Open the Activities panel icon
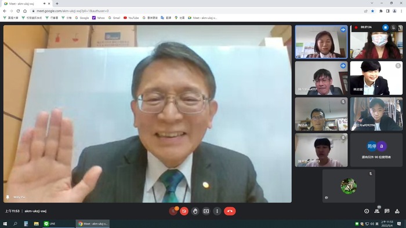The image size is (406, 228). 397,211
